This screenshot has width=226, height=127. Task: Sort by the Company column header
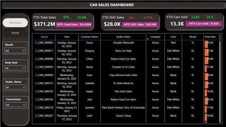155,37
